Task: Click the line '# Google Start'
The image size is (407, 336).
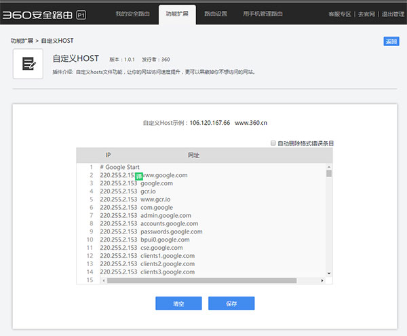Action: pyautogui.click(x=120, y=167)
